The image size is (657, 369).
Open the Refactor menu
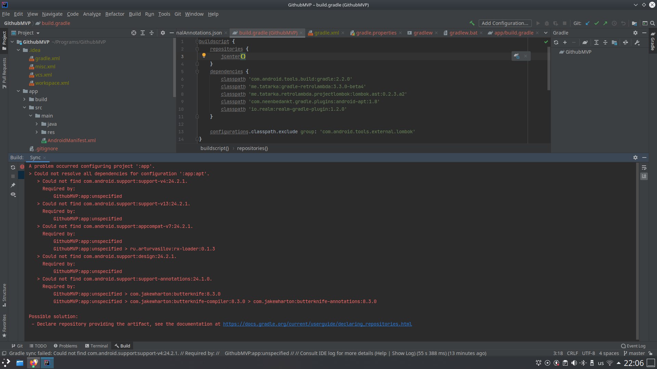click(115, 14)
